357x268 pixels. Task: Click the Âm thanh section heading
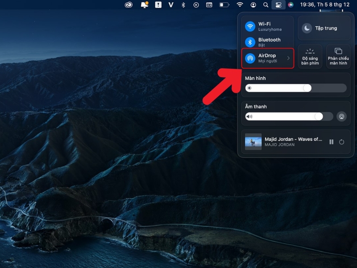point(256,106)
